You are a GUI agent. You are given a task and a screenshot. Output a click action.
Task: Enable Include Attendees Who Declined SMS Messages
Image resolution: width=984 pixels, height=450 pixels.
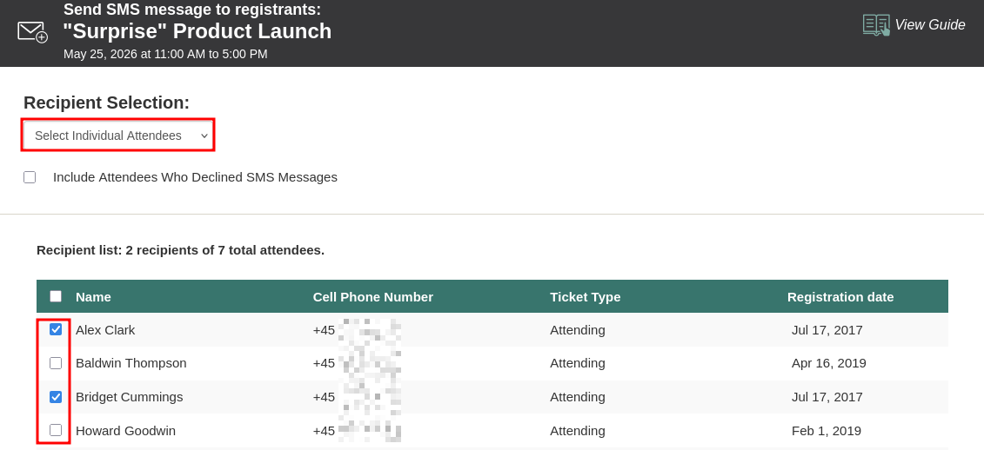30,177
